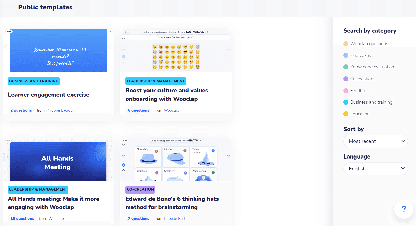Click previous arrow on Remember 10 photos preview
Image resolution: width=416 pixels, height=226 pixels.
point(6,47)
